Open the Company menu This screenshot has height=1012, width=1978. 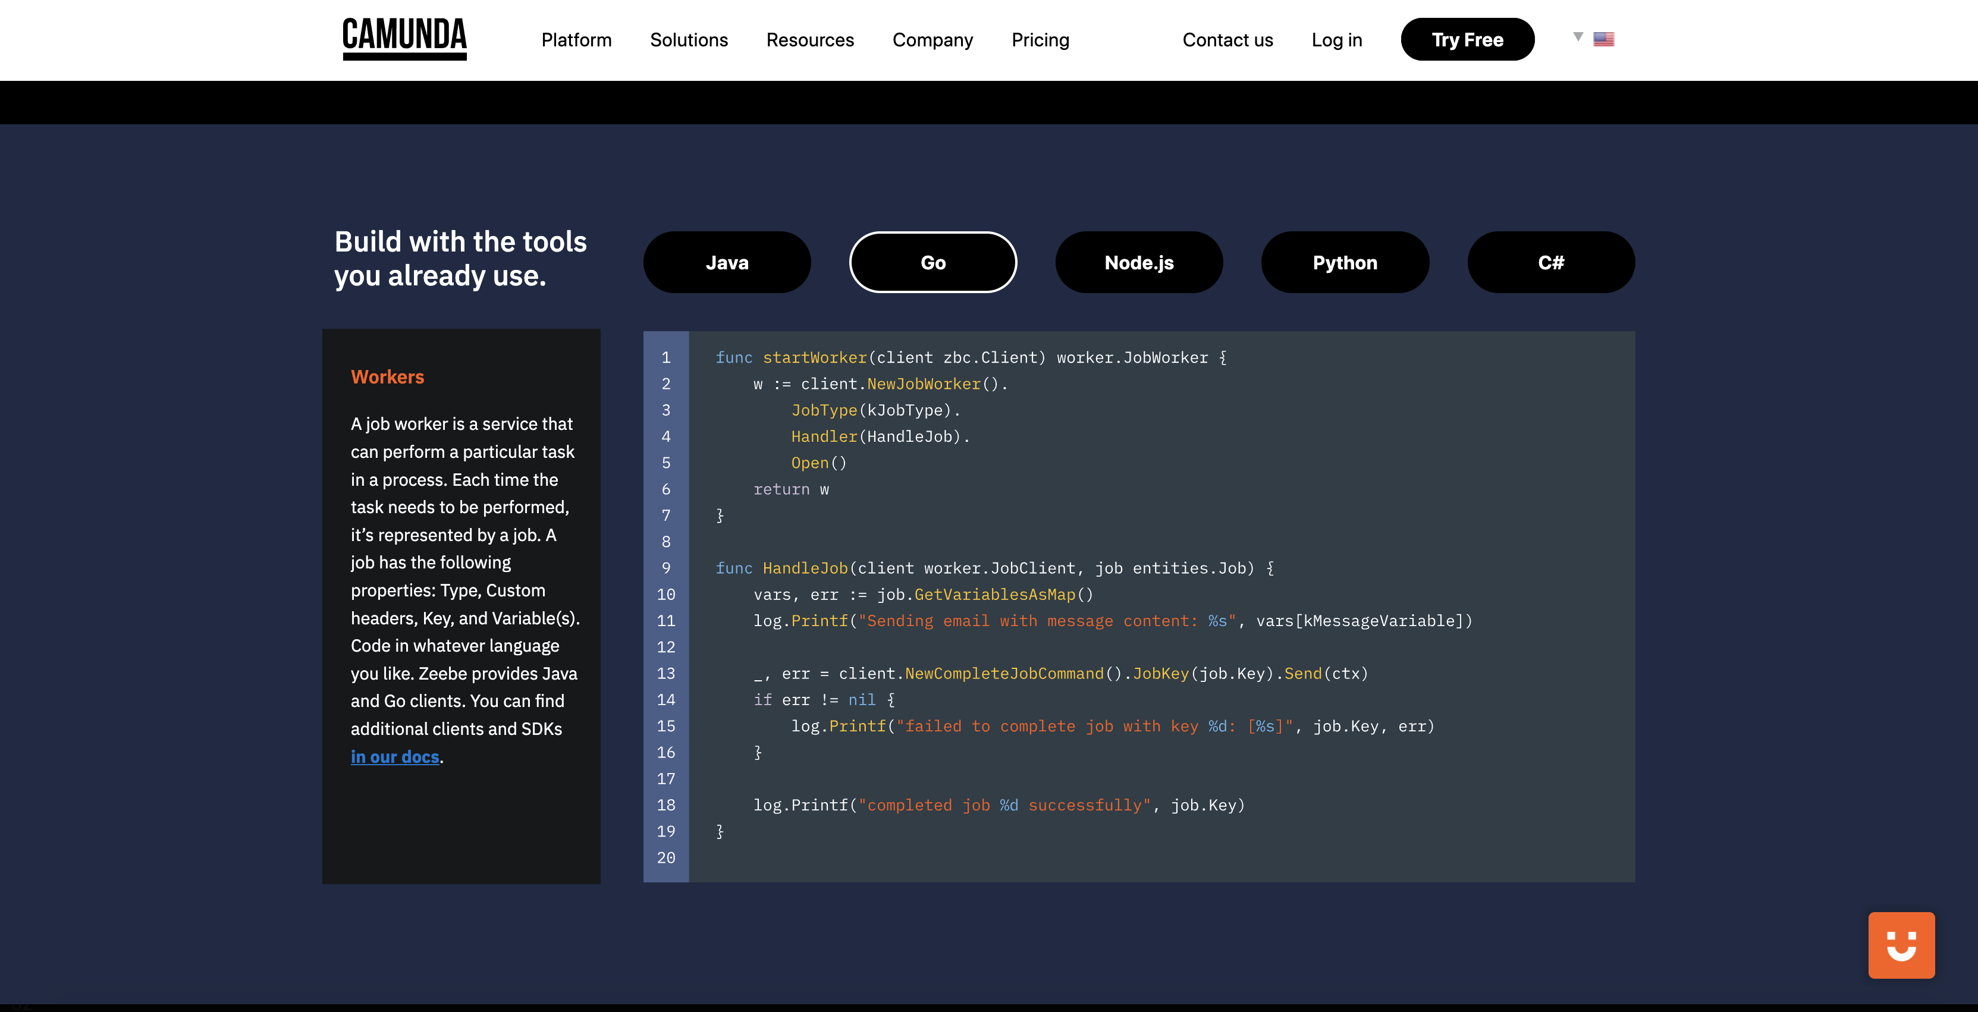[x=932, y=40]
